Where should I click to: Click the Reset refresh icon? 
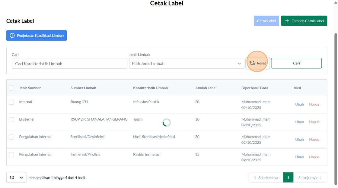pyautogui.click(x=252, y=63)
